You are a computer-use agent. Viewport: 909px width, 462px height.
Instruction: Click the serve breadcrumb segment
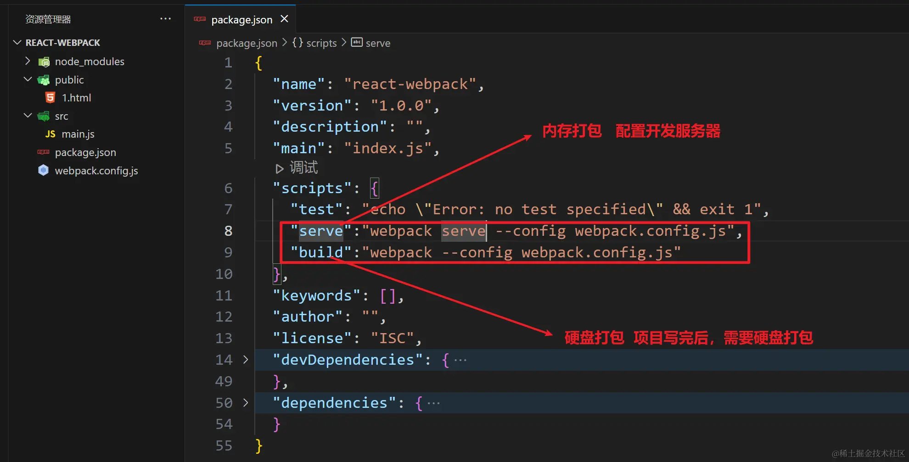tap(378, 43)
